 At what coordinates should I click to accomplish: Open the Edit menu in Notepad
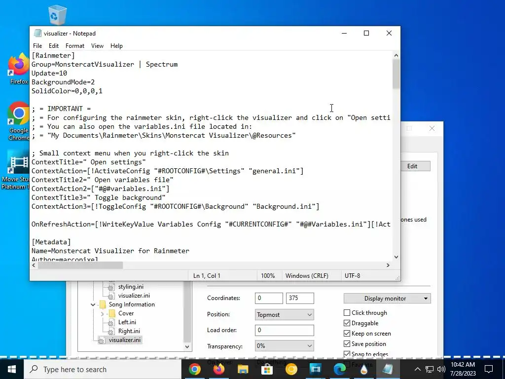pos(53,46)
